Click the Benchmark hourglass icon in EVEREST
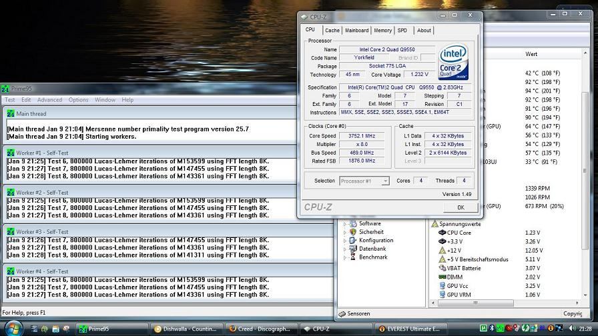Viewport: 598px width, 336px height. tap(353, 257)
